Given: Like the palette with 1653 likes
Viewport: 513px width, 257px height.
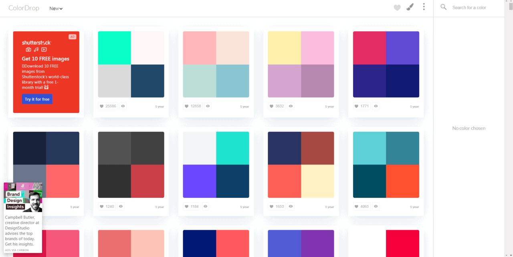Looking at the screenshot, I should click(277, 207).
